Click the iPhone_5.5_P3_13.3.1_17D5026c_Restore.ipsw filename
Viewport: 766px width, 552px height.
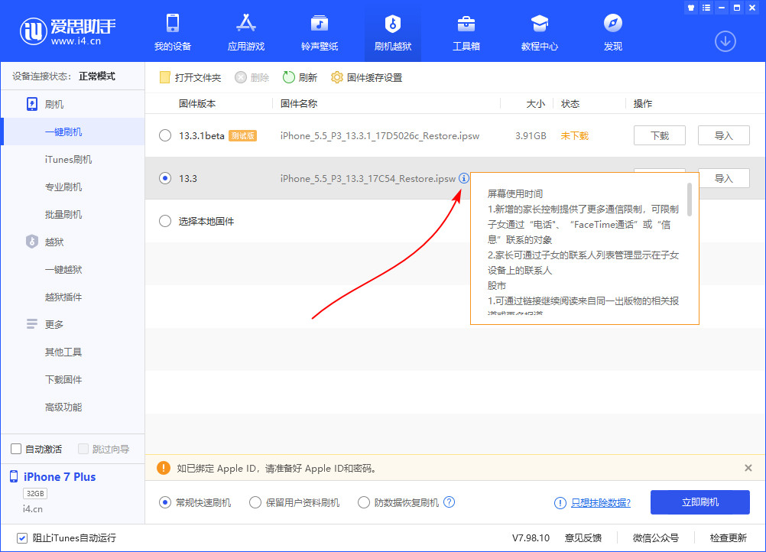[x=380, y=136]
